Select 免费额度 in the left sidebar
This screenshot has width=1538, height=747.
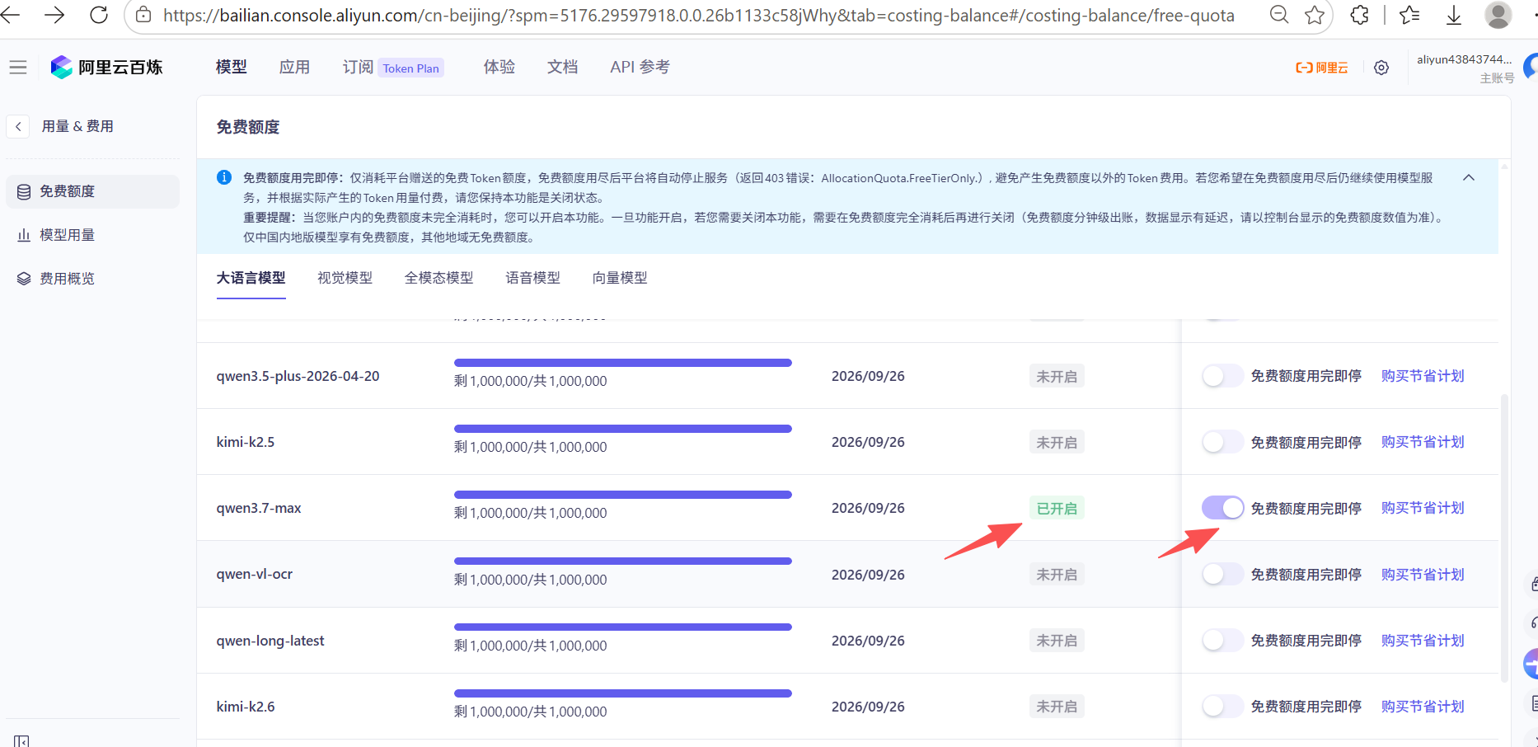(x=92, y=191)
